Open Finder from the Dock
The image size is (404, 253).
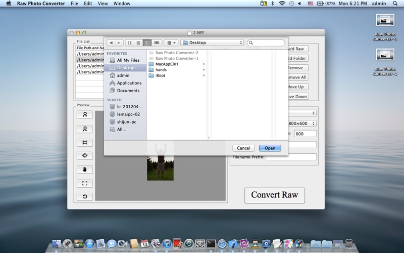tap(57, 243)
